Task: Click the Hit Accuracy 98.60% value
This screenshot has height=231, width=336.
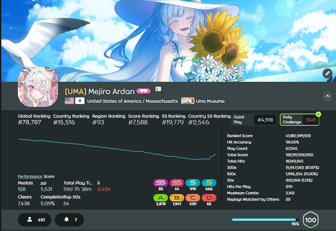Action: [x=292, y=142]
